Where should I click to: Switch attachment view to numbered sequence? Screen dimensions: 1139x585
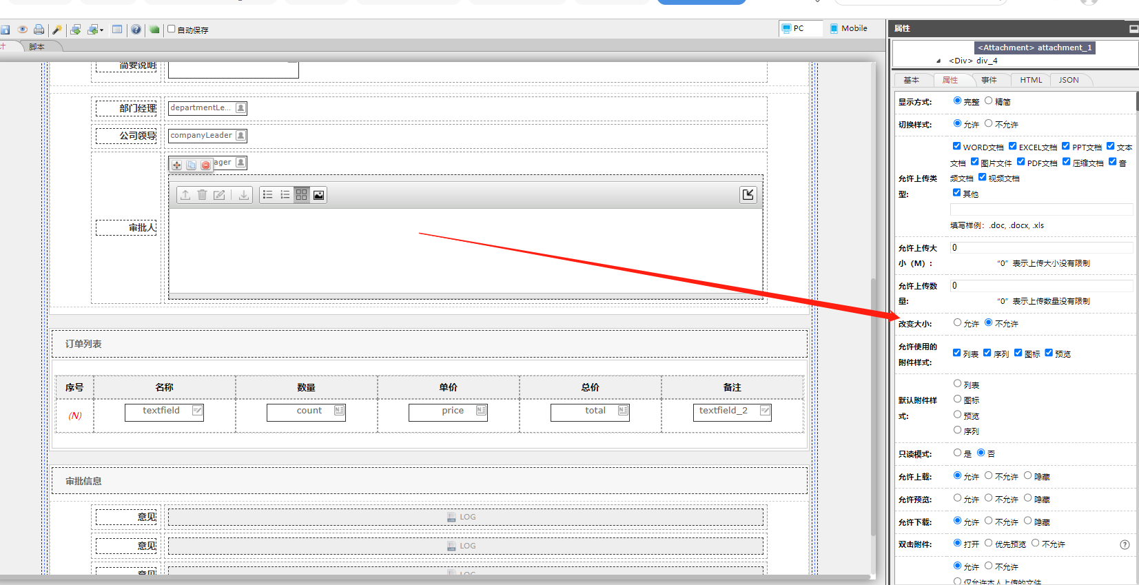(x=285, y=195)
